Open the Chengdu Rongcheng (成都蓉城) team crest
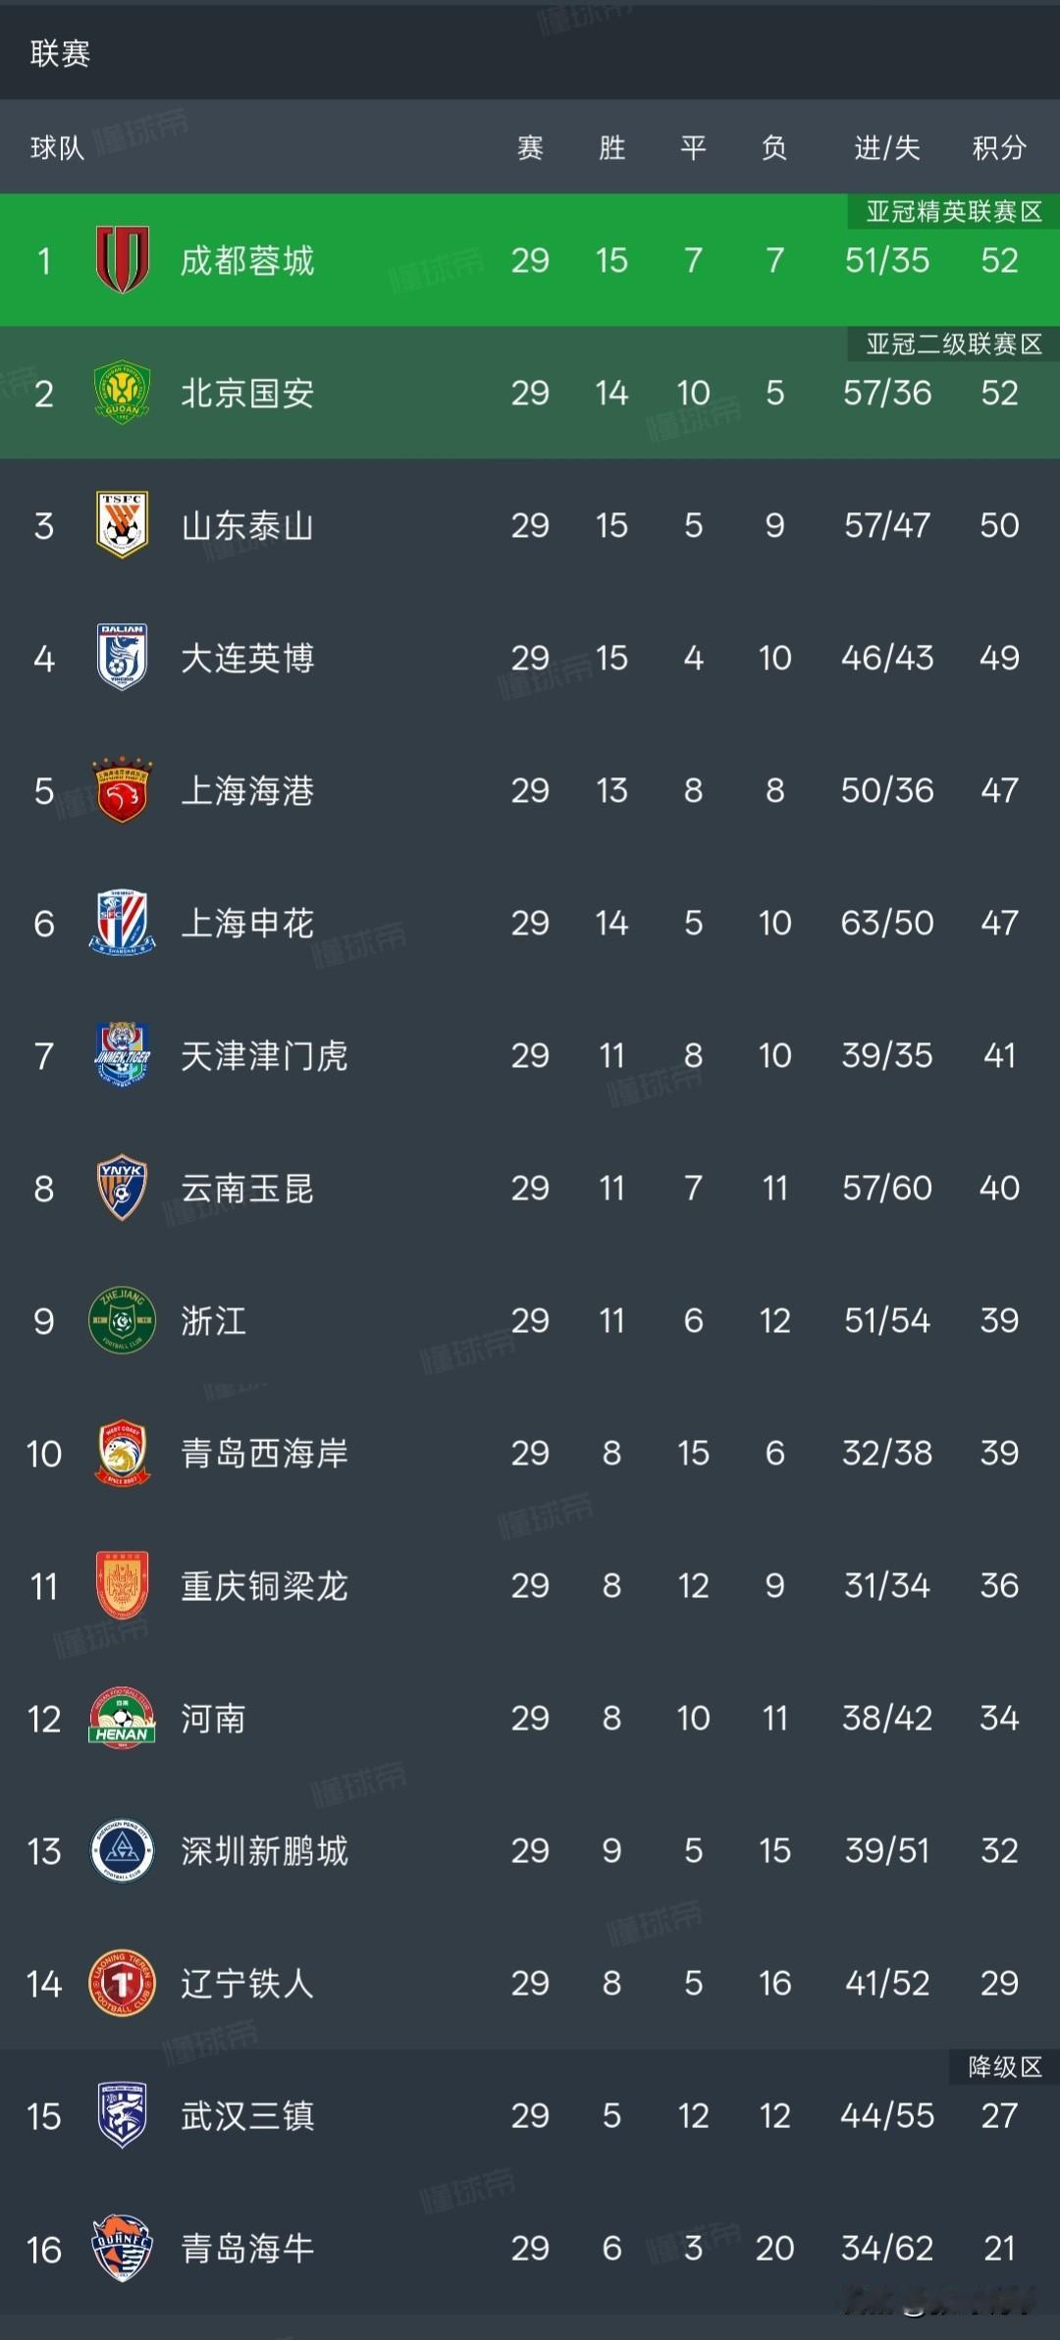This screenshot has width=1060, height=2340. point(122,260)
